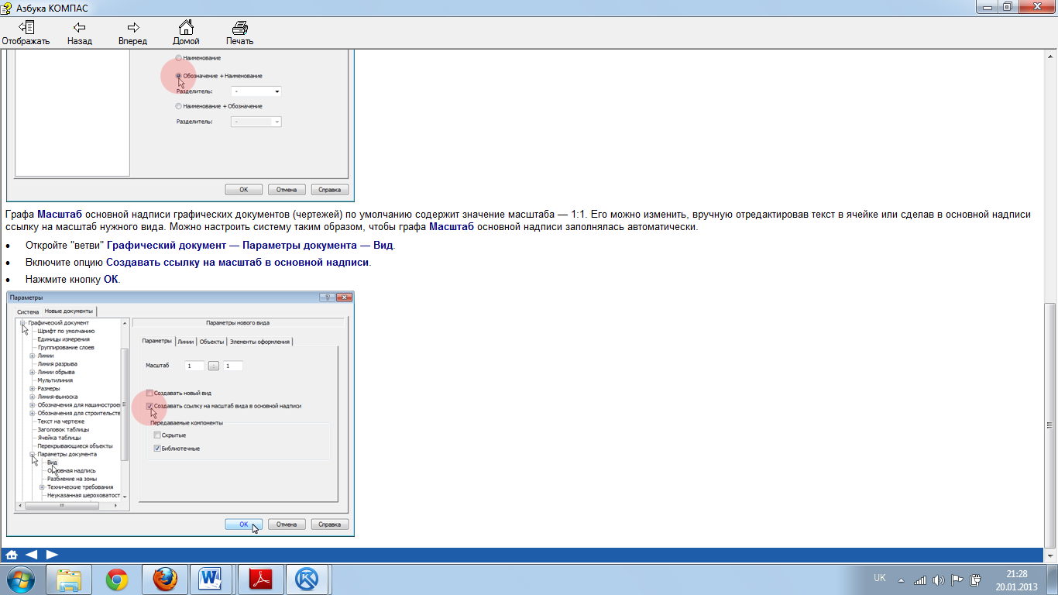Click Справка in the dialog with Разделитель options
Image resolution: width=1058 pixels, height=595 pixels.
(x=330, y=190)
